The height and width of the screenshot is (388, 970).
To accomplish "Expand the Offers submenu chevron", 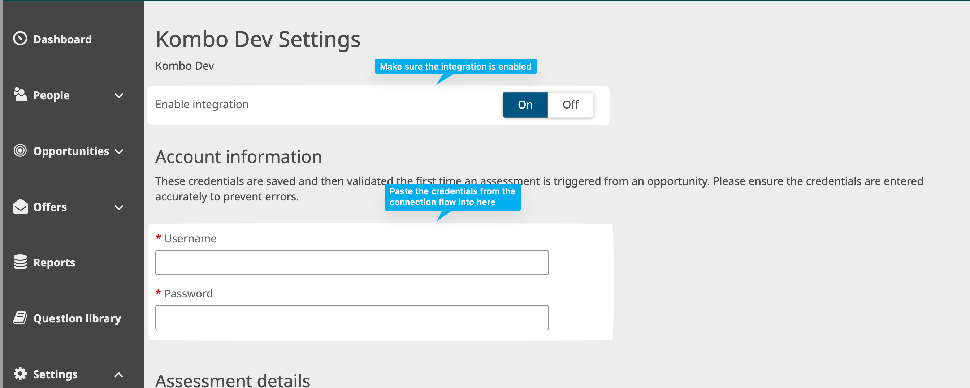I will pos(118,207).
